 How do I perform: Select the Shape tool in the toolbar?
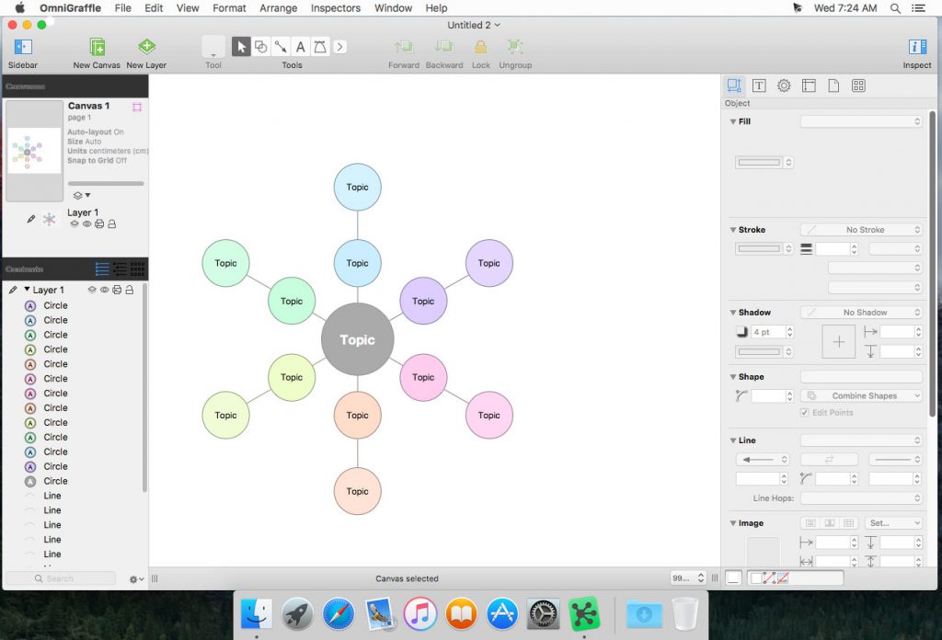tap(260, 46)
